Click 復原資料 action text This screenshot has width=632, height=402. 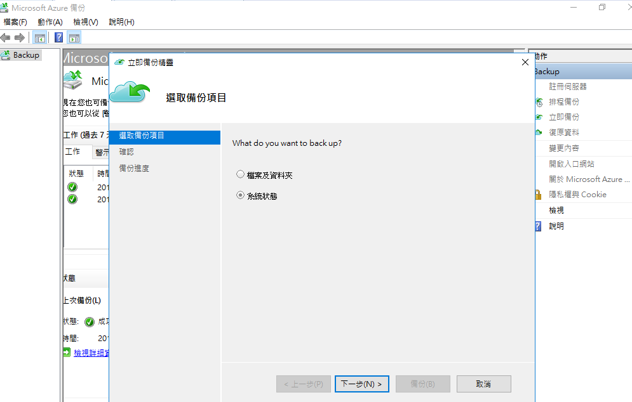click(x=564, y=133)
